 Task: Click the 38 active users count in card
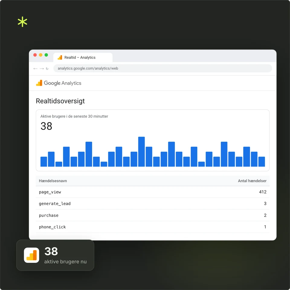click(x=46, y=126)
